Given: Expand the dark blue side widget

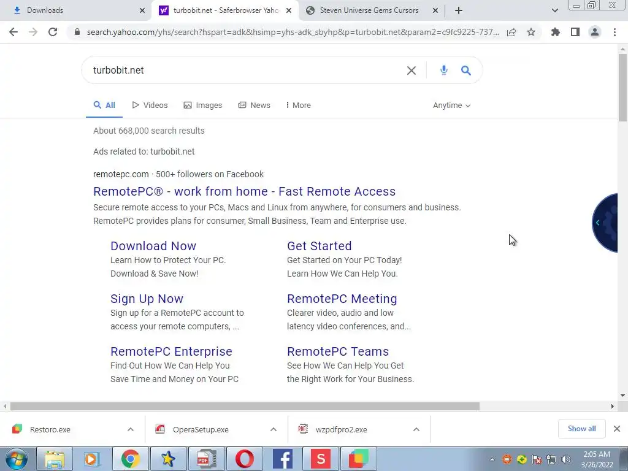Looking at the screenshot, I should [605, 223].
